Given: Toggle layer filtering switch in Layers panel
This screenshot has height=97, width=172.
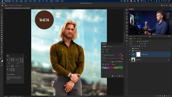Looking at the screenshot, I should 148,41.
